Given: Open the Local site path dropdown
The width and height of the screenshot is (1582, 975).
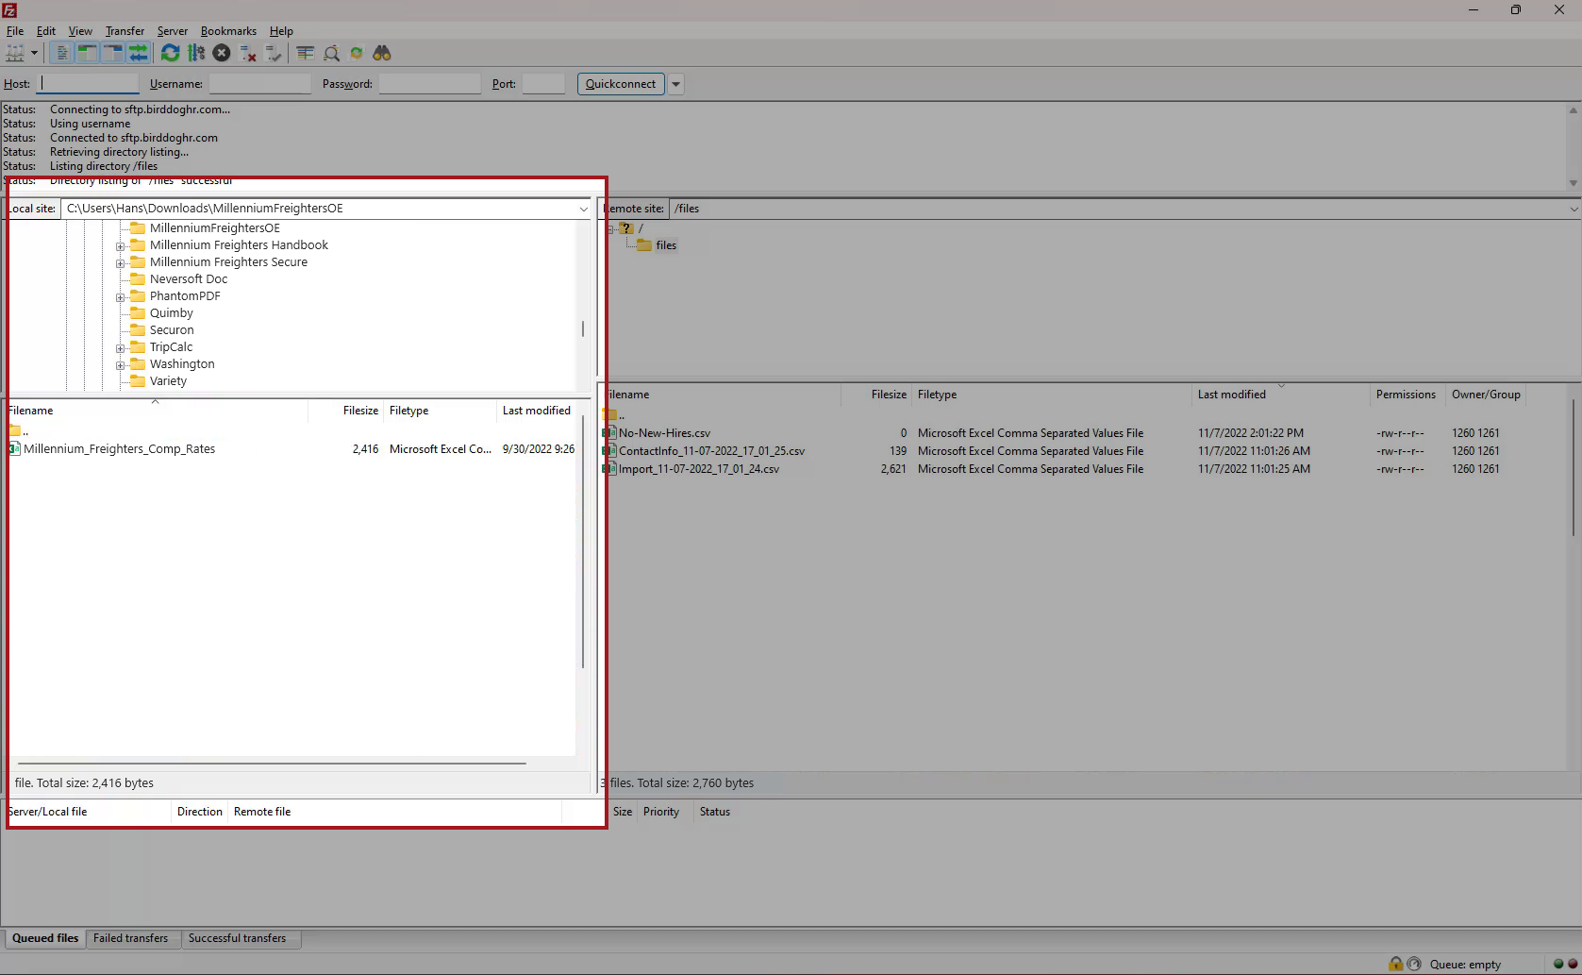Looking at the screenshot, I should pos(583,209).
